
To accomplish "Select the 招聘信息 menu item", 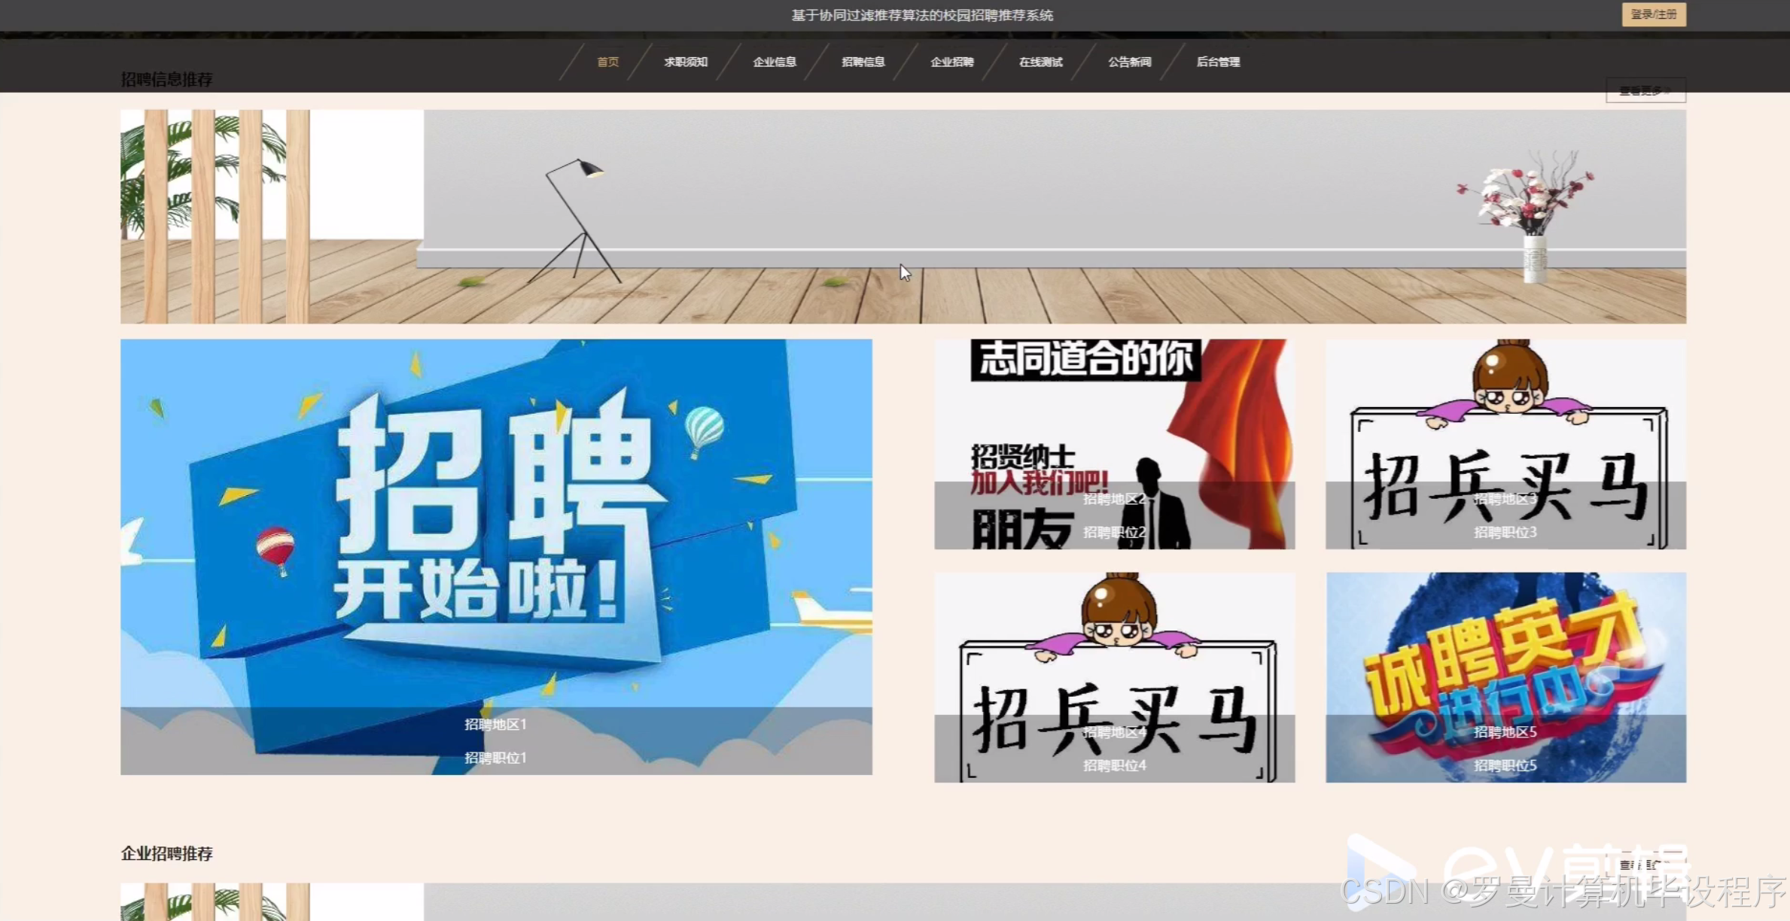I will (863, 62).
